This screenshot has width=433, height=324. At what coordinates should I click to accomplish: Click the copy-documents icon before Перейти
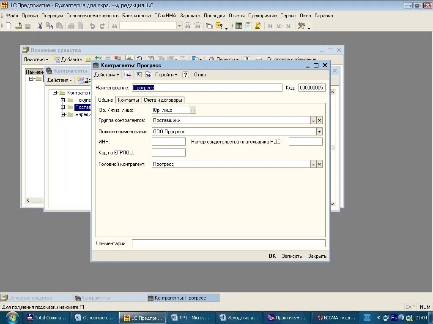149,75
